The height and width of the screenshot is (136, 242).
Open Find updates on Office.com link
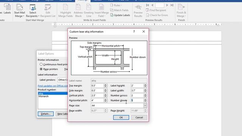pos(53,86)
